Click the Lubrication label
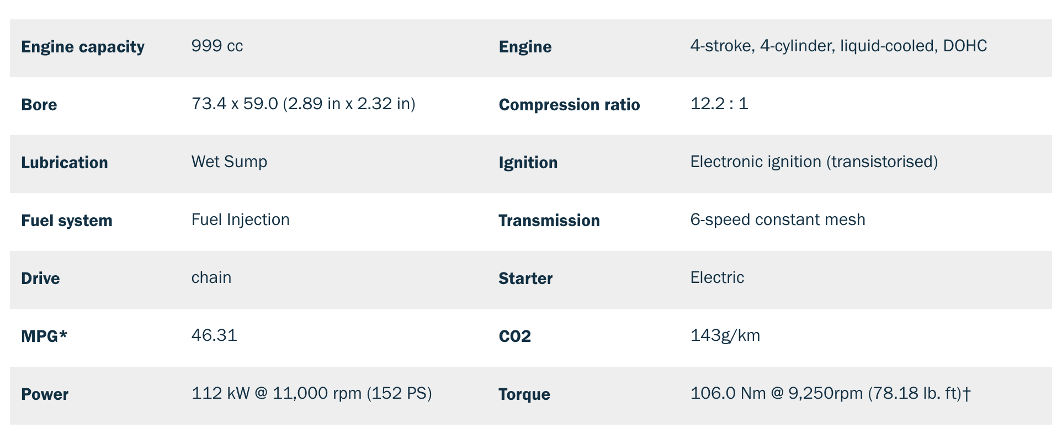The image size is (1062, 439). 65,163
